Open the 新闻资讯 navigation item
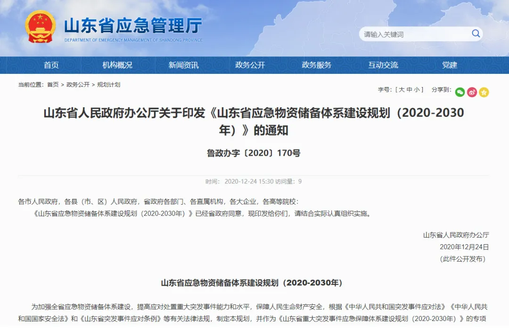The height and width of the screenshot is (335, 509). tap(183, 65)
